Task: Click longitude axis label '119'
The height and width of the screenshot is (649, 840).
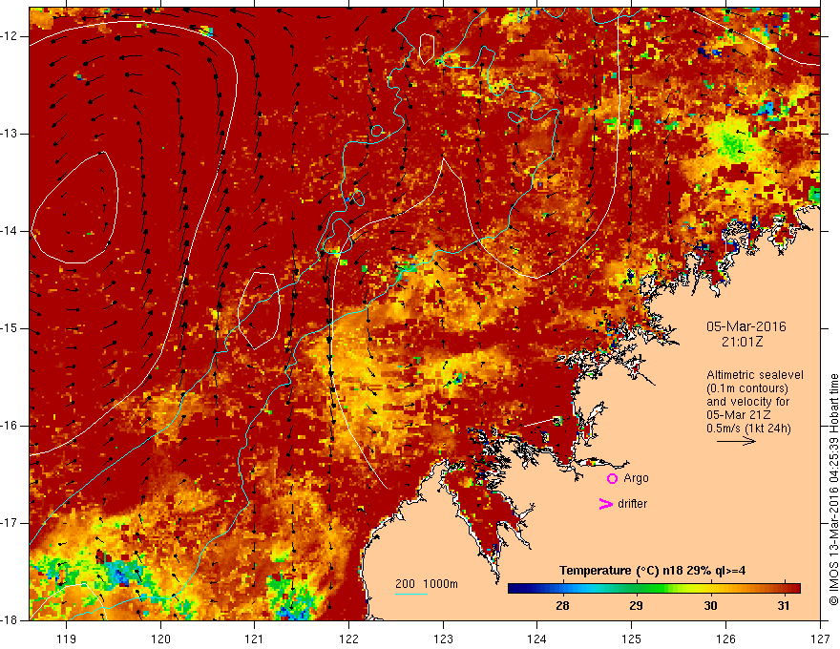Action: point(67,639)
